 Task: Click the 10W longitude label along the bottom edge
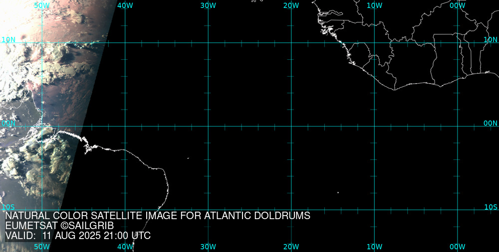point(374,247)
